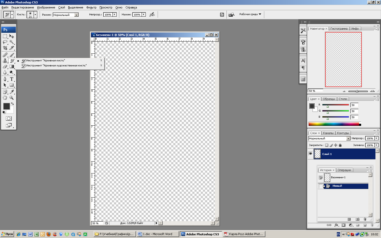381x238 pixels.
Task: Open Нажим flow slider arrow
Action: point(144,15)
